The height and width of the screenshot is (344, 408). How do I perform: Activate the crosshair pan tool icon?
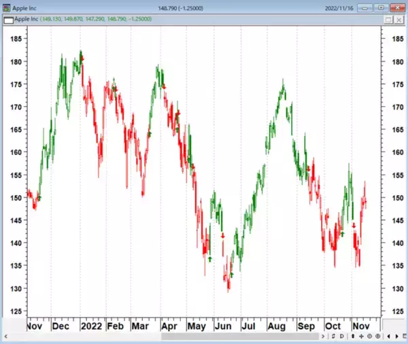pos(361,337)
